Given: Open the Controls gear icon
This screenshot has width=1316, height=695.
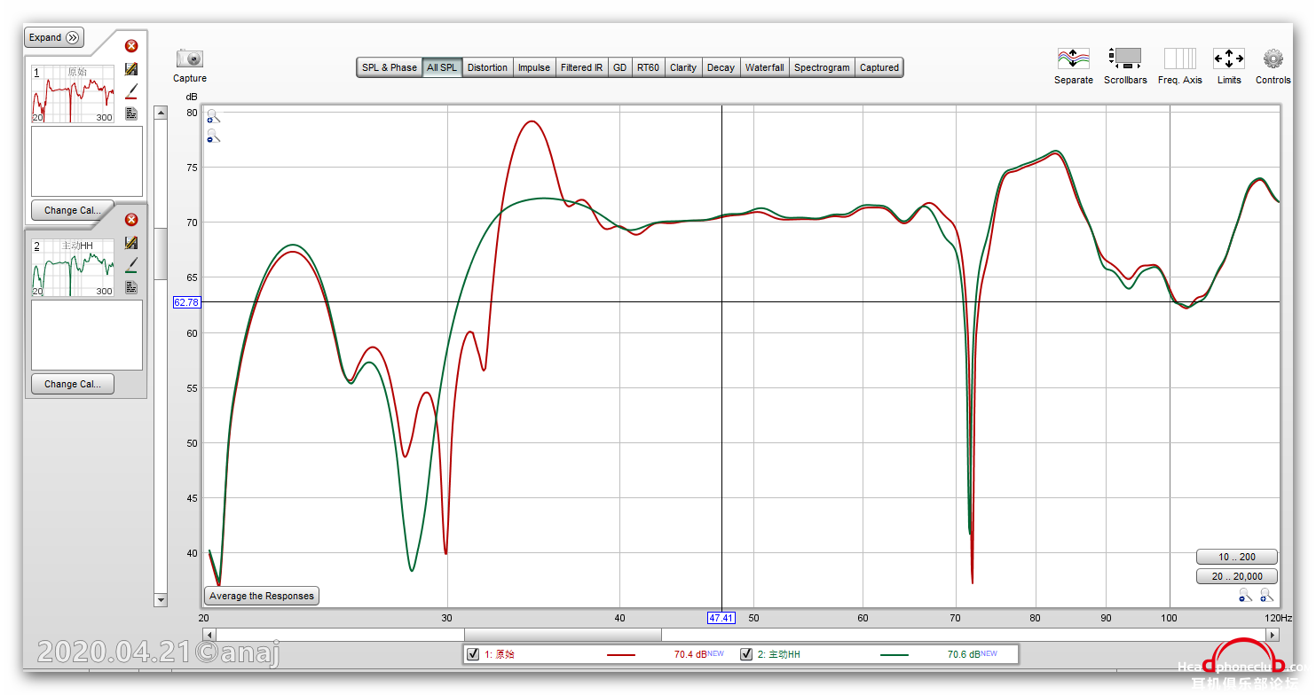Looking at the screenshot, I should pos(1273,59).
